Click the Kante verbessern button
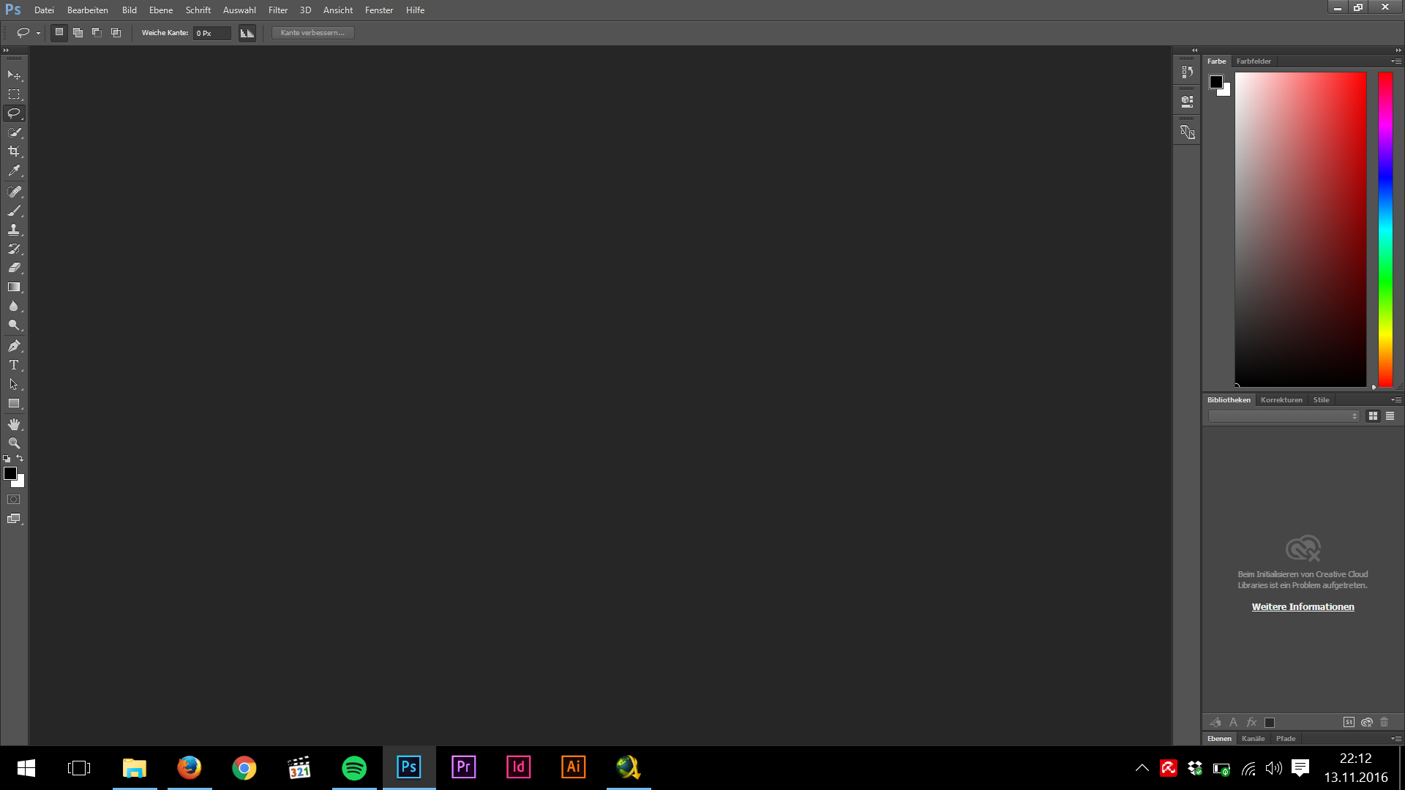The image size is (1405, 790). point(312,33)
